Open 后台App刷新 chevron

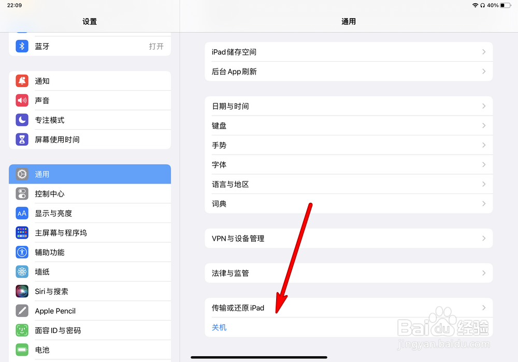(484, 71)
